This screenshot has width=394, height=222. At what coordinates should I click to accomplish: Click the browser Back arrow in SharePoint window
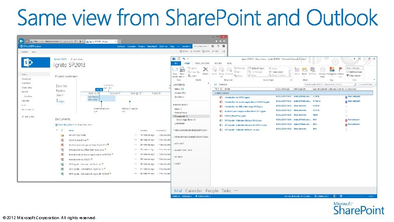[x=21, y=41]
